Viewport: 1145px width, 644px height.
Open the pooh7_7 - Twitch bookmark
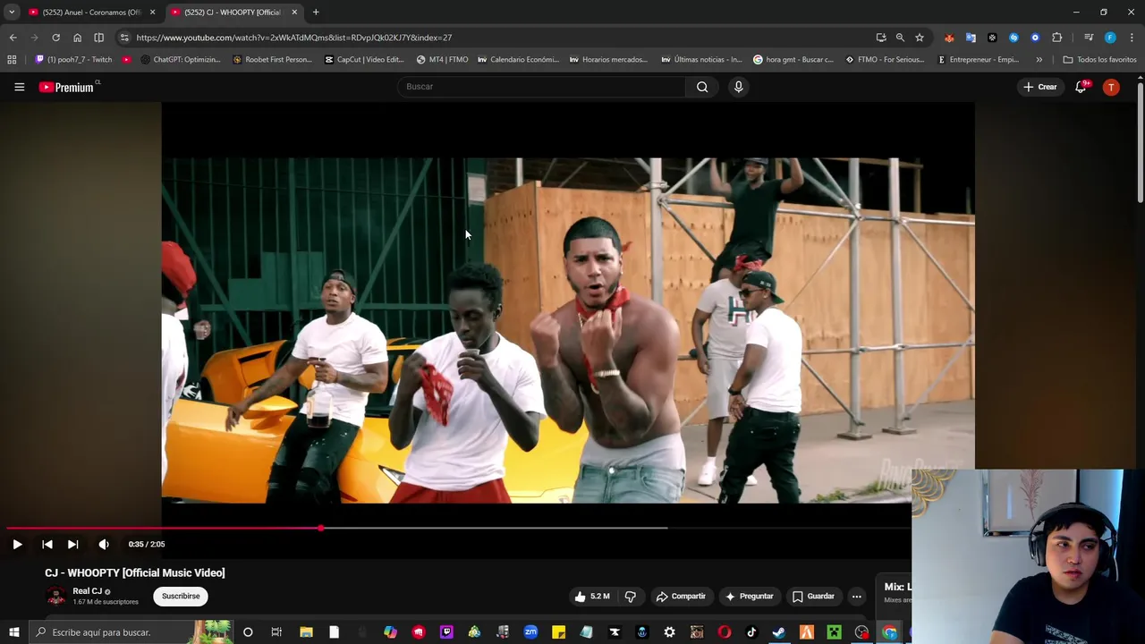coord(73,60)
